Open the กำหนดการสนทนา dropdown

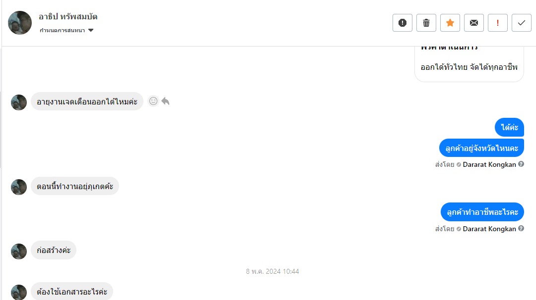(67, 30)
